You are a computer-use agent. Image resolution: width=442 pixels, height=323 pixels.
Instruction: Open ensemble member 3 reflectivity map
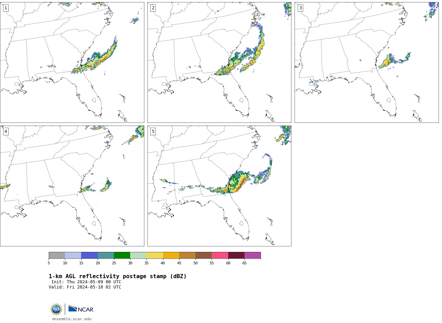tap(366, 62)
